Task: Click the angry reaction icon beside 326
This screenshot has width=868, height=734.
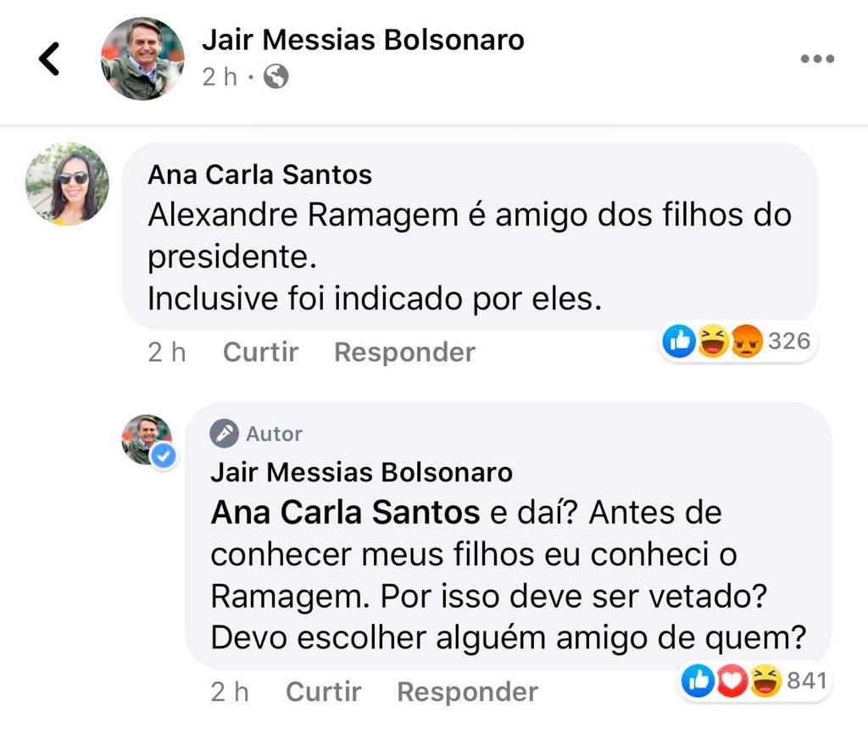Action: point(747,342)
